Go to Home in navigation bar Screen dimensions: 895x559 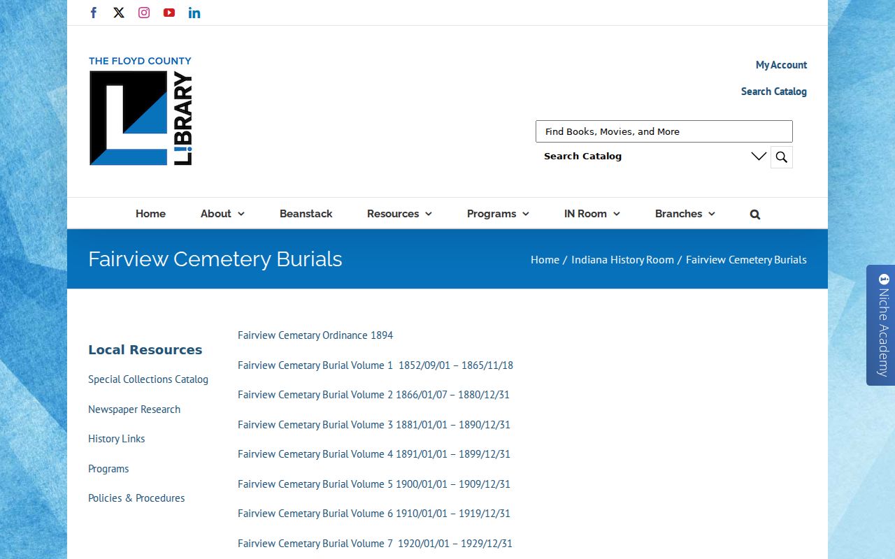[150, 214]
